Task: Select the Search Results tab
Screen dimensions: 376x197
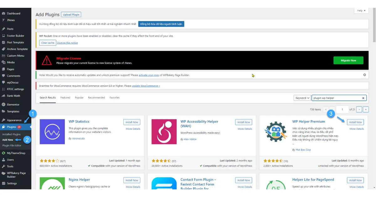Action: [x=48, y=98]
